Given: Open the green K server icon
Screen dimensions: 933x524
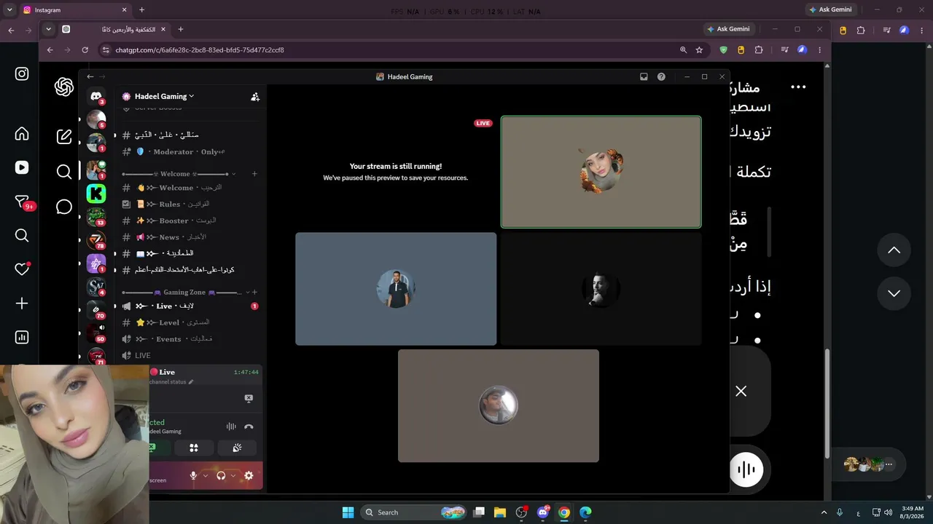Looking at the screenshot, I should 96,194.
